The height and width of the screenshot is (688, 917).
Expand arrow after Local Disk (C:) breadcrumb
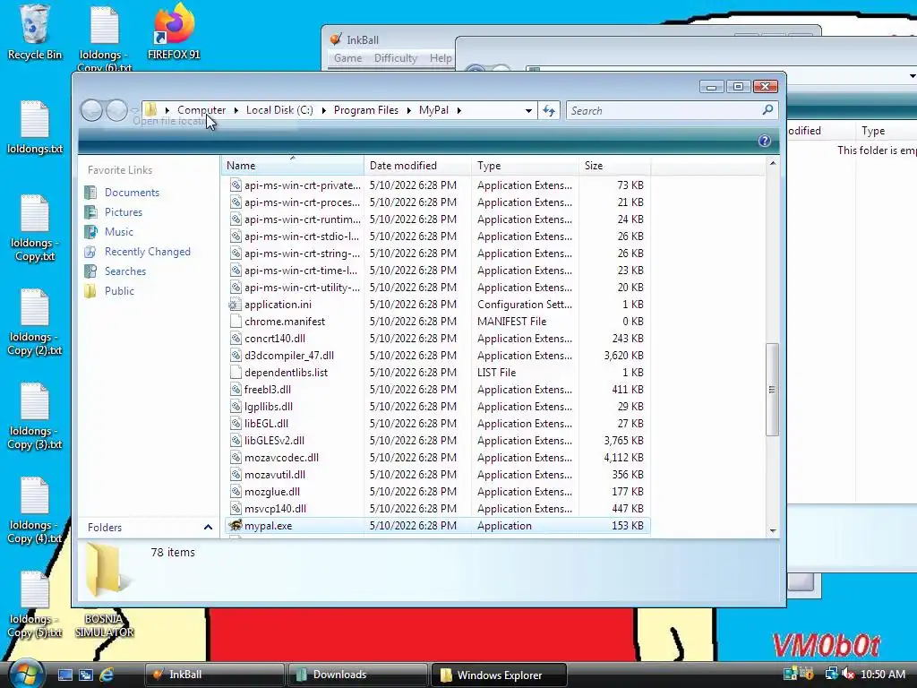pyautogui.click(x=323, y=110)
